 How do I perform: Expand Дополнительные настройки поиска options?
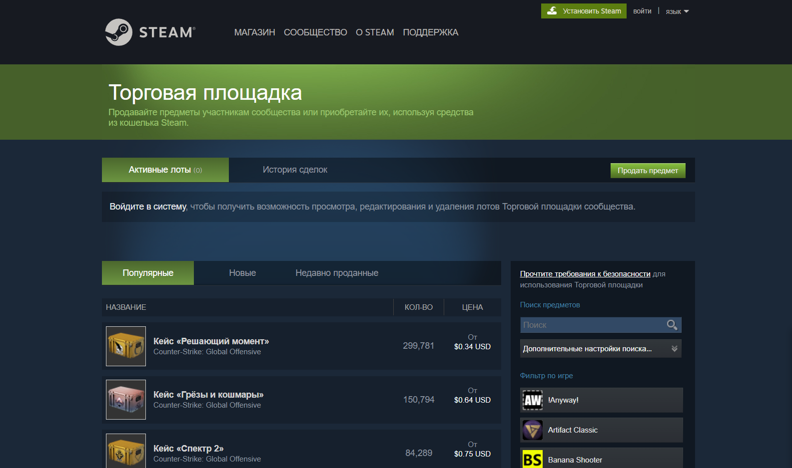point(601,349)
